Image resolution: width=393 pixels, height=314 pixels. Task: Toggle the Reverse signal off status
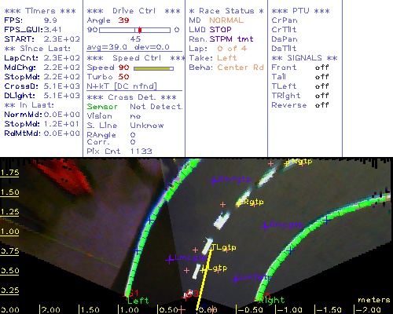pyautogui.click(x=321, y=105)
